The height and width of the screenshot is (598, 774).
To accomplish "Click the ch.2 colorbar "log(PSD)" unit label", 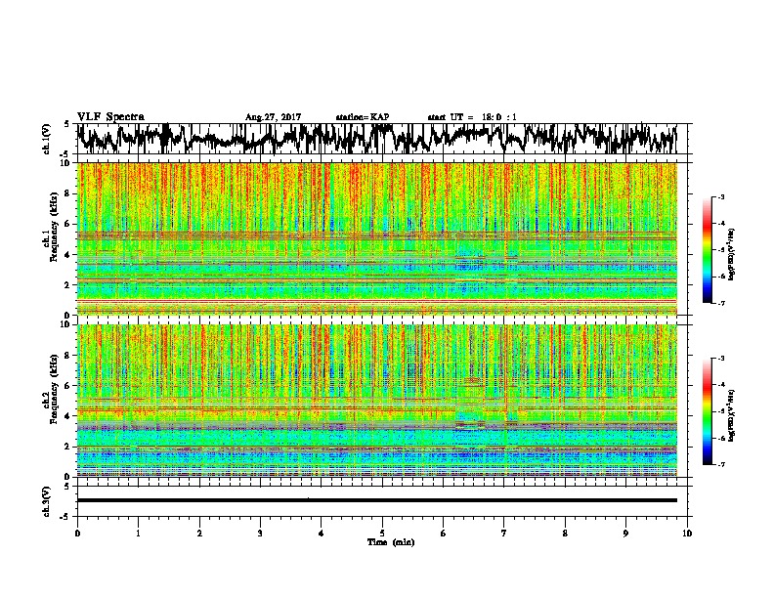I will [x=732, y=416].
